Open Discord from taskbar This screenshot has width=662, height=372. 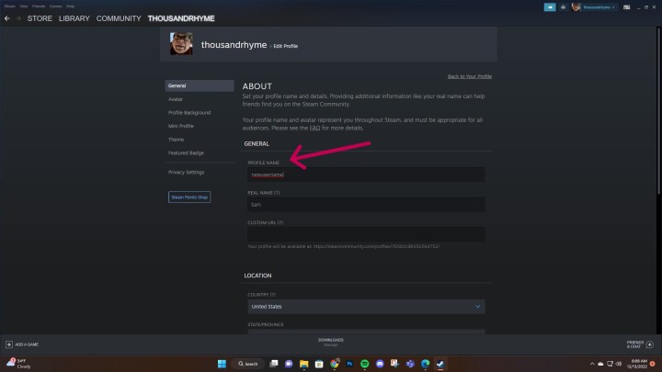tap(380, 364)
